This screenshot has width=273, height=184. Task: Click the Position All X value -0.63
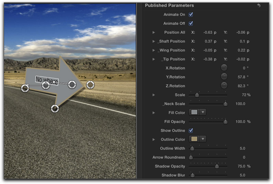pyautogui.click(x=208, y=32)
